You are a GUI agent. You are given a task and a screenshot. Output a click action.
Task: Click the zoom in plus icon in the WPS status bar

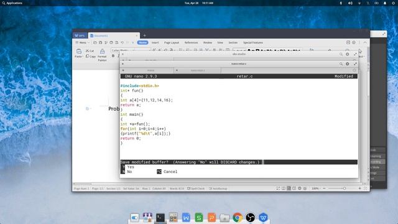pos(359,189)
